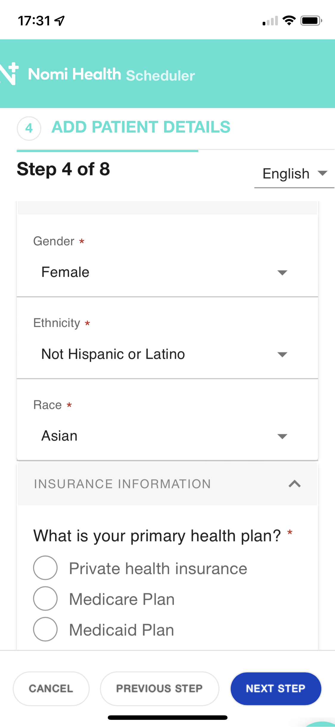Tap the Step 4 of 8 text
This screenshot has height=727, width=335.
[63, 169]
